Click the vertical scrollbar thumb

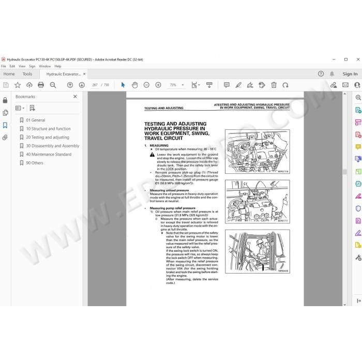(x=345, y=172)
